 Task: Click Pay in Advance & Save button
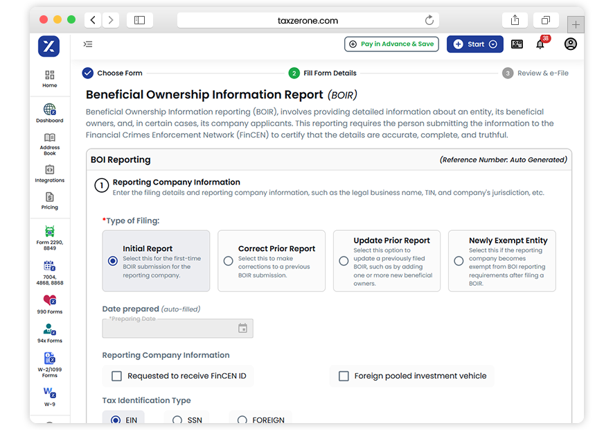pyautogui.click(x=391, y=44)
